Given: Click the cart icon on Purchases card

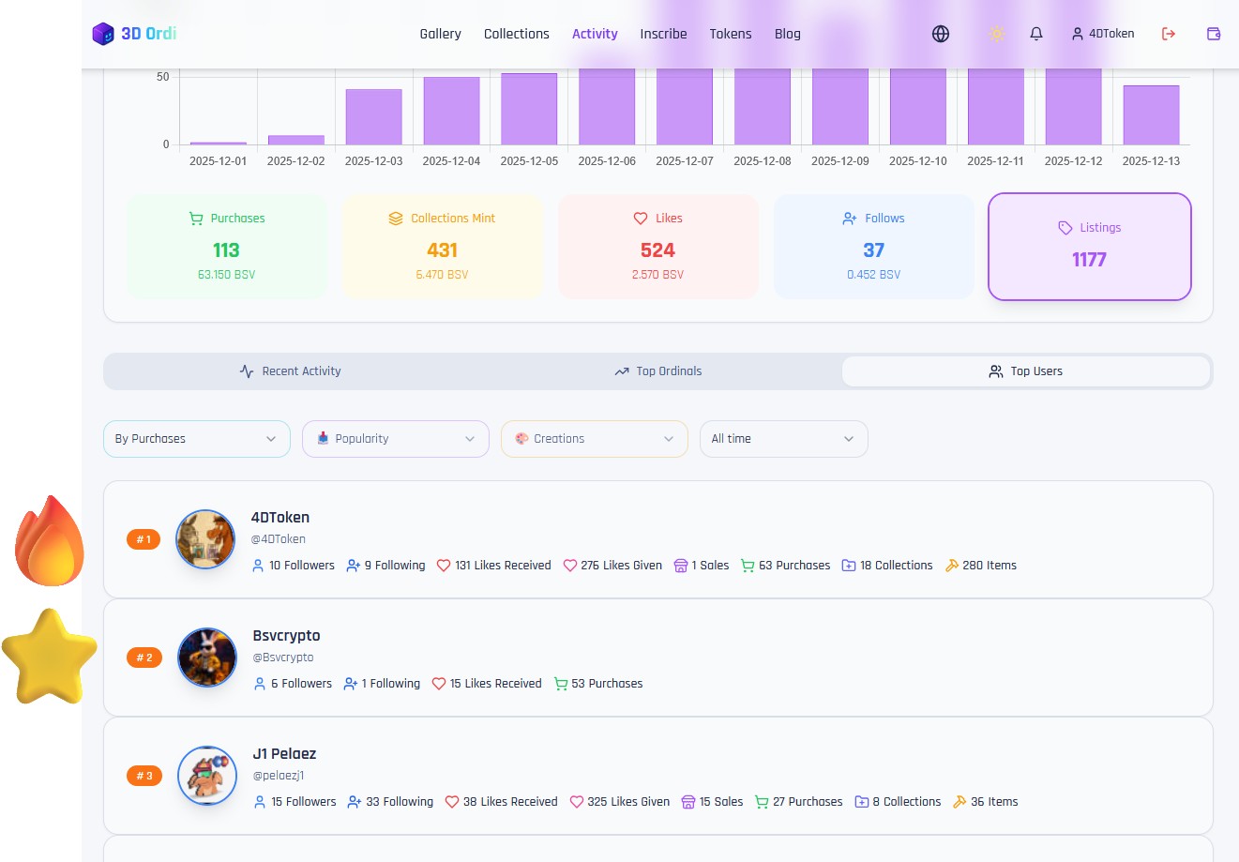Looking at the screenshot, I should tap(196, 219).
